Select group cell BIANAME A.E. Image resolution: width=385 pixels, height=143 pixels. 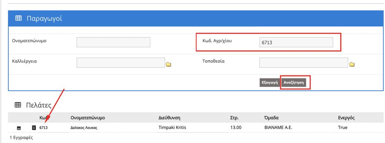click(x=278, y=128)
